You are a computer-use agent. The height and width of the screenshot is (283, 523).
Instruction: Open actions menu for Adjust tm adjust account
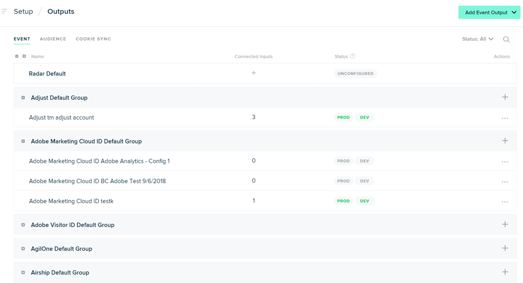coord(505,118)
